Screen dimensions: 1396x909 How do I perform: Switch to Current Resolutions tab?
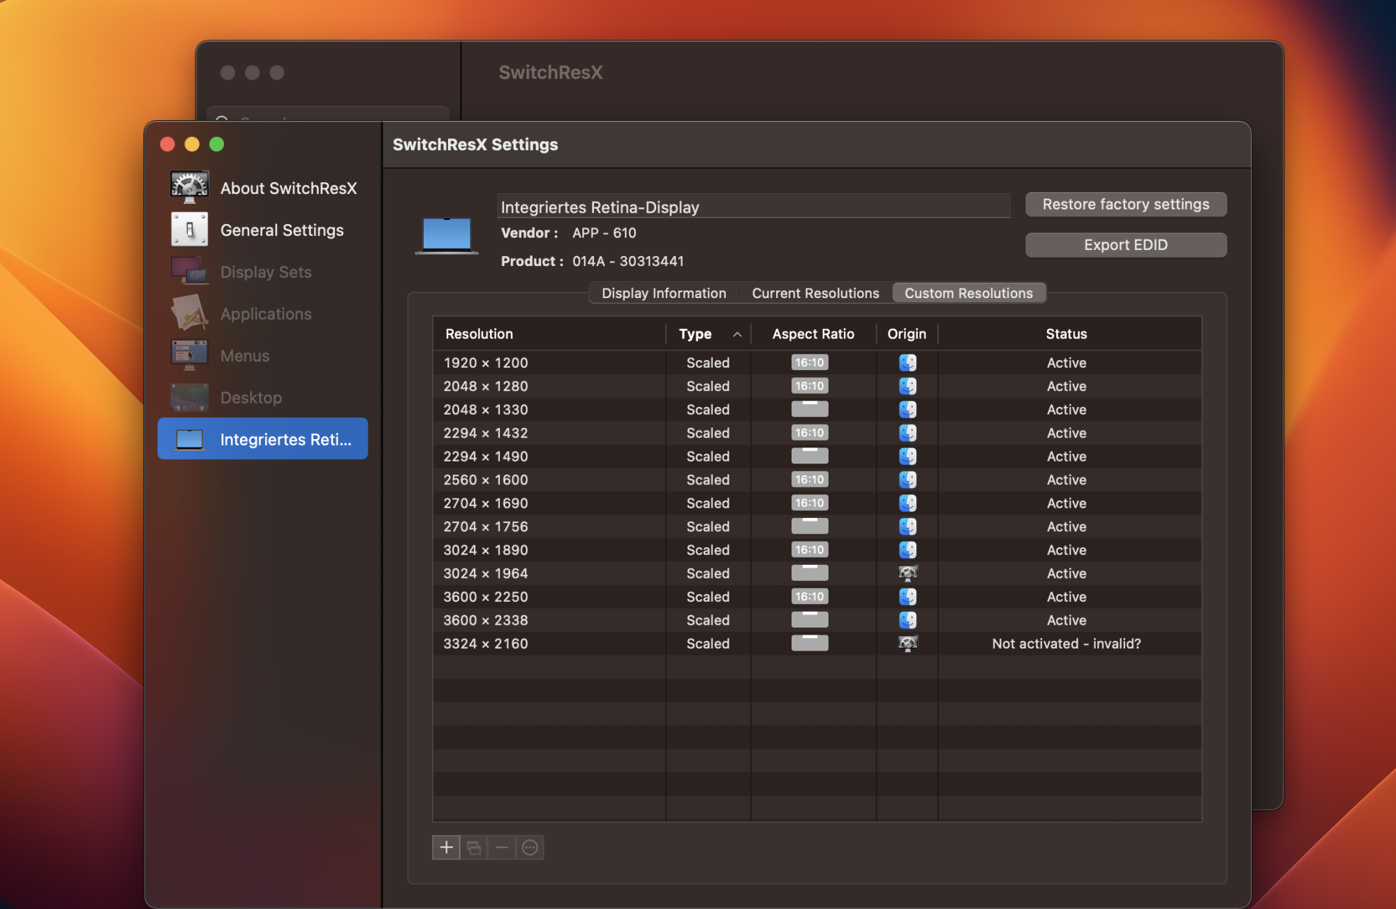[815, 293]
